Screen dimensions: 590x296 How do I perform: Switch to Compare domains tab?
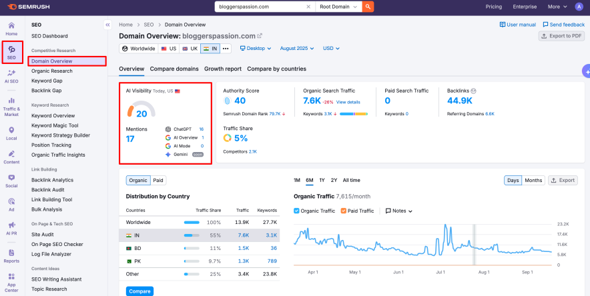point(174,69)
